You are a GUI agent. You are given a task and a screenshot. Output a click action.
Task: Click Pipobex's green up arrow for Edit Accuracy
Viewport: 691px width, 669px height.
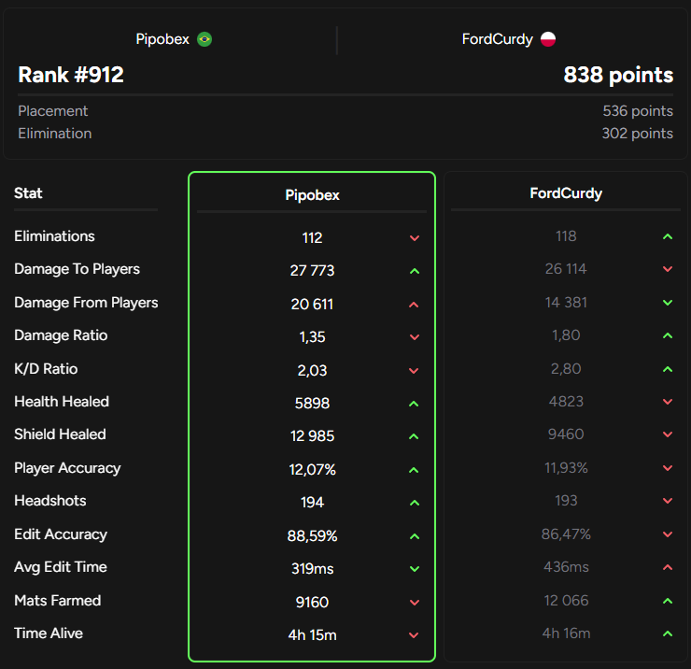[415, 536]
